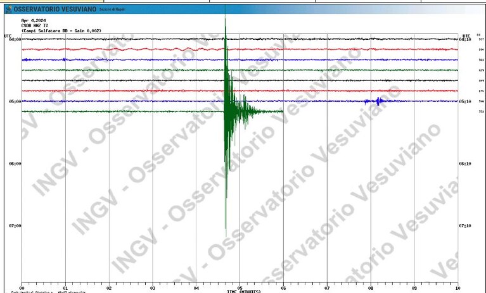The image size is (486, 293).
Task: Click the 'Campi Solfatara BB - Gain 0.002' label
Action: pyautogui.click(x=61, y=30)
